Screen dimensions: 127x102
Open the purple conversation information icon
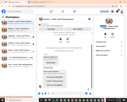[x=89, y=19]
